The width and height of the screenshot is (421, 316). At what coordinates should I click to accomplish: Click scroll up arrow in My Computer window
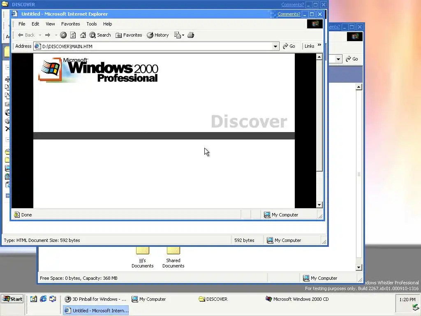click(359, 87)
